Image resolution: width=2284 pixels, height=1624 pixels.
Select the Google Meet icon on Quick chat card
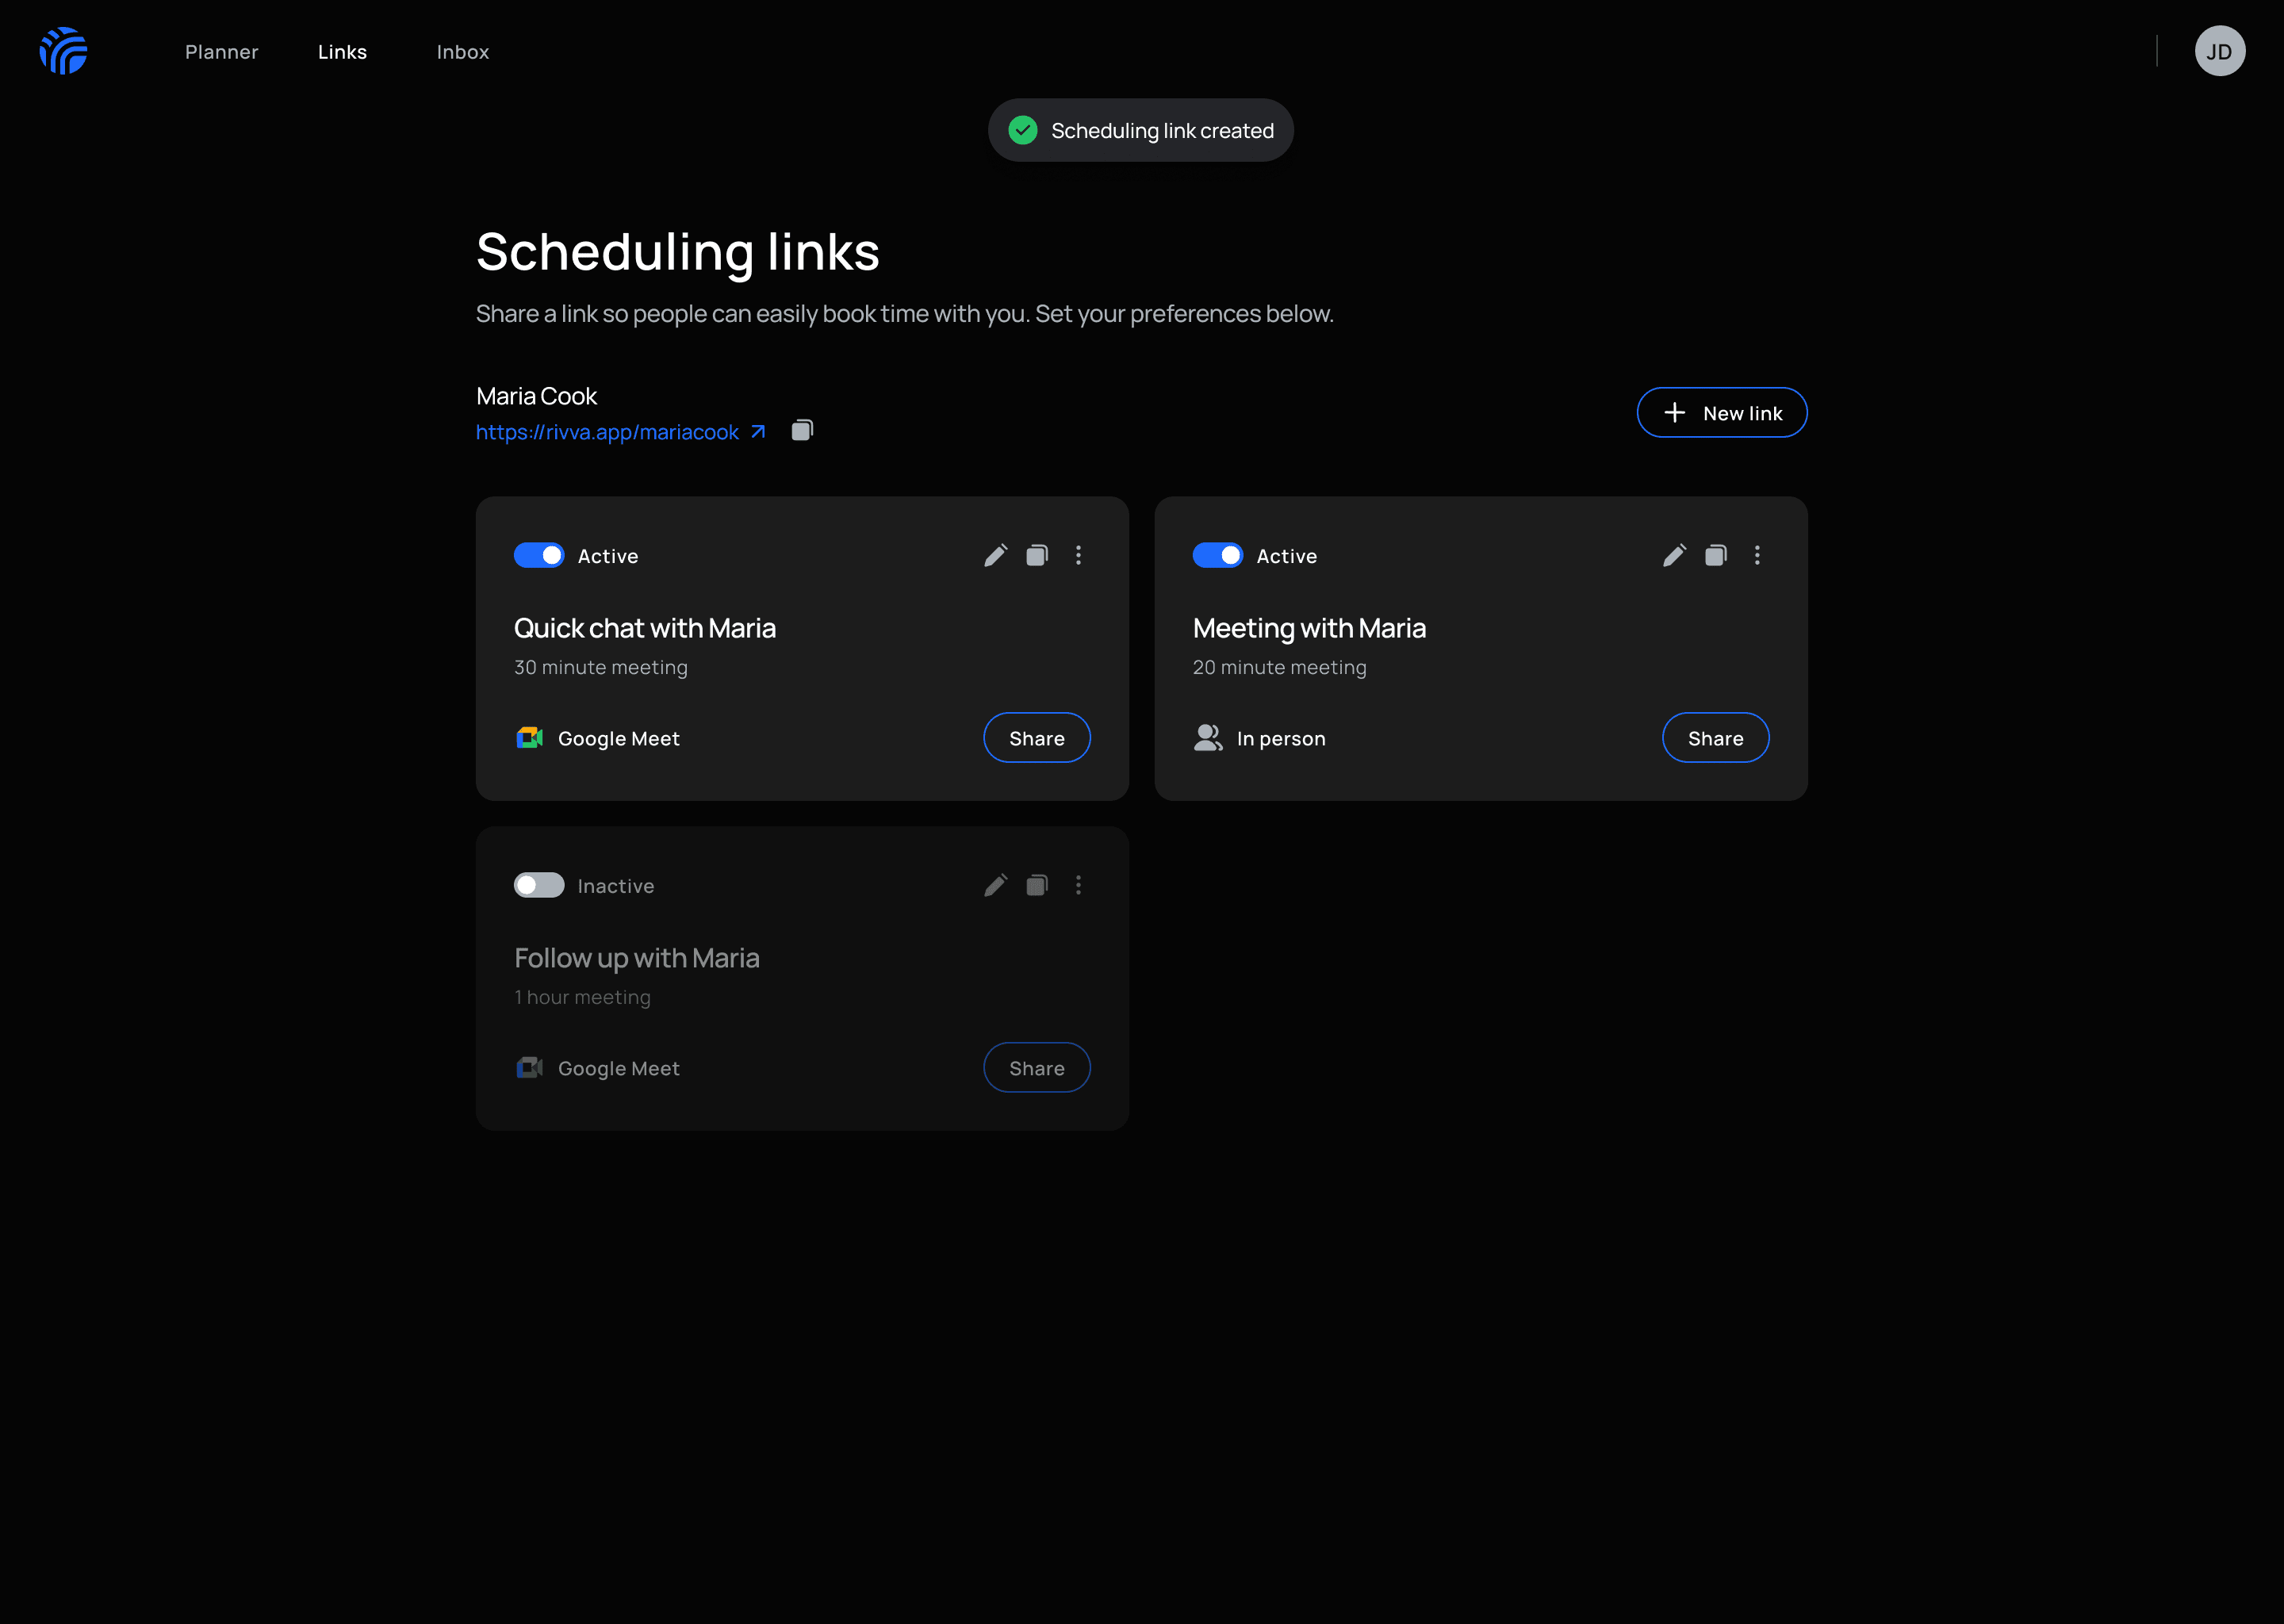coord(530,738)
